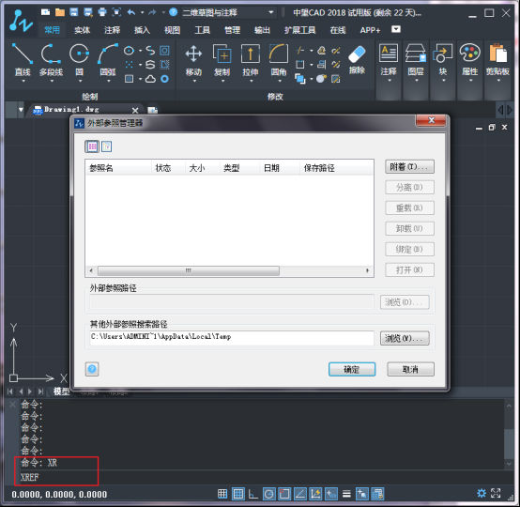Click the xref list horizontal scrollbar thumb
The image size is (520, 507).
coord(188,270)
